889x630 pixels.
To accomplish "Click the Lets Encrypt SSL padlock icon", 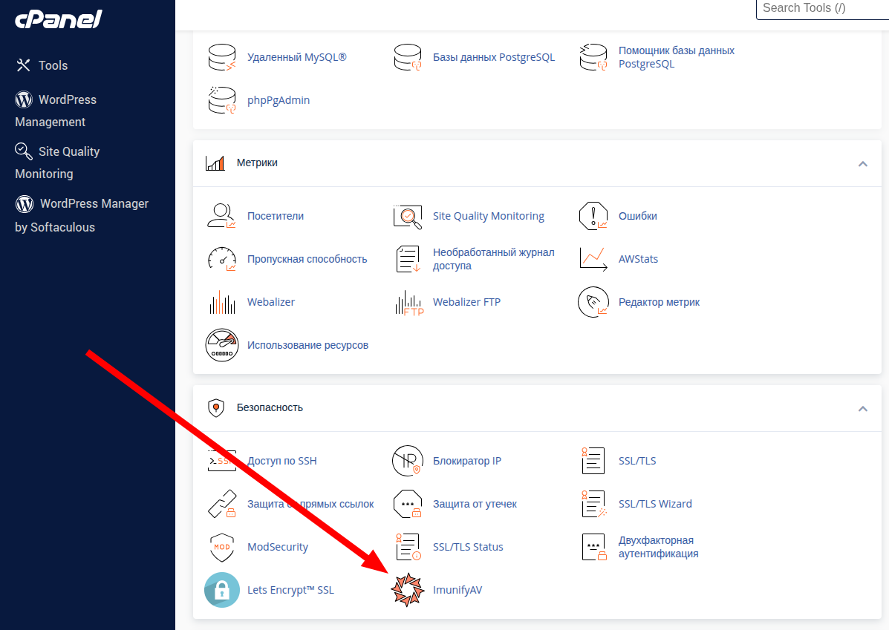I will [221, 590].
